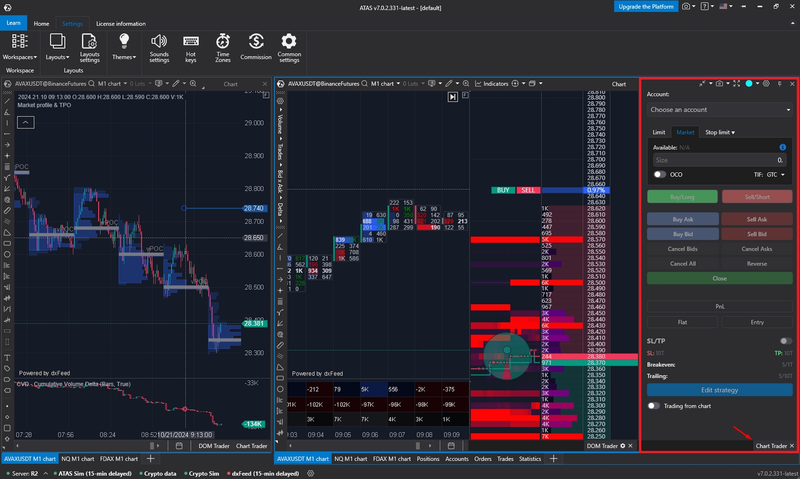Open the Choose an account dropdown
Image resolution: width=800 pixels, height=479 pixels.
pos(719,110)
